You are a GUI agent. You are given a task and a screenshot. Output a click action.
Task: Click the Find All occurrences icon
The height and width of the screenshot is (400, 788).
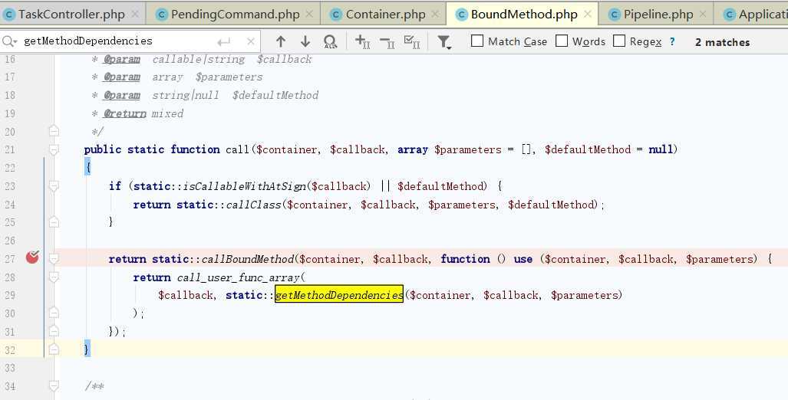(330, 41)
